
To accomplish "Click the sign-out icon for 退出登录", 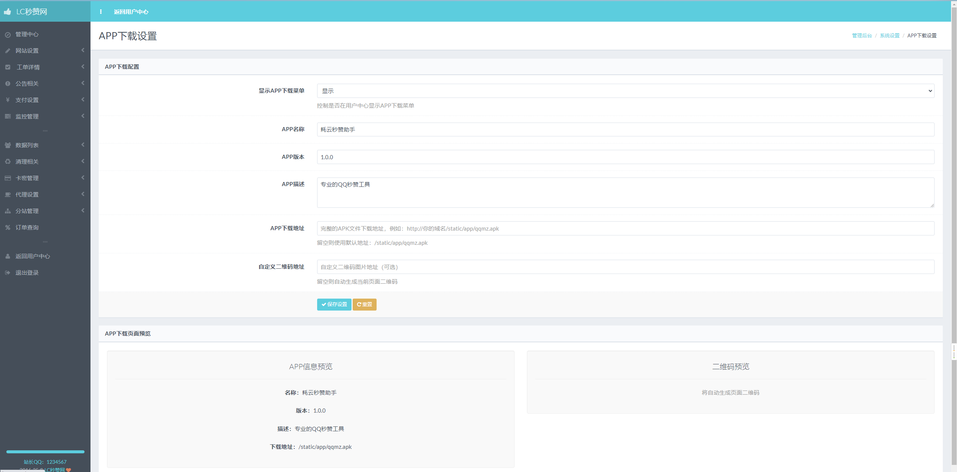I will (x=7, y=272).
